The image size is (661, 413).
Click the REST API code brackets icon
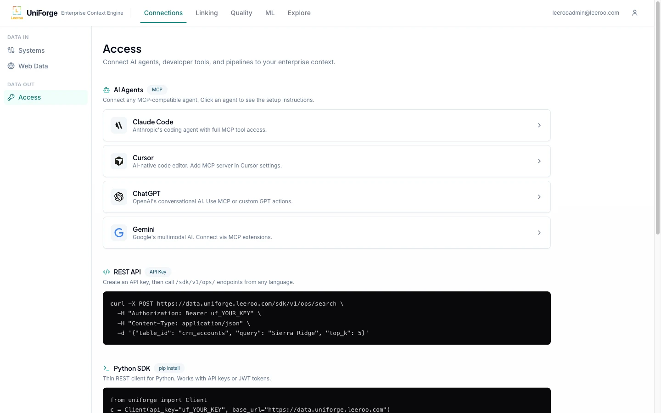click(106, 272)
